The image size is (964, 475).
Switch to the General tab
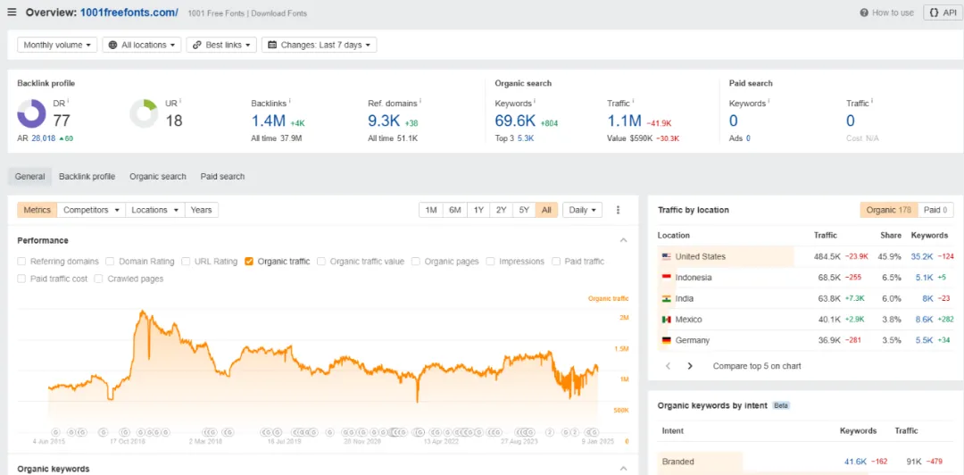tap(29, 177)
